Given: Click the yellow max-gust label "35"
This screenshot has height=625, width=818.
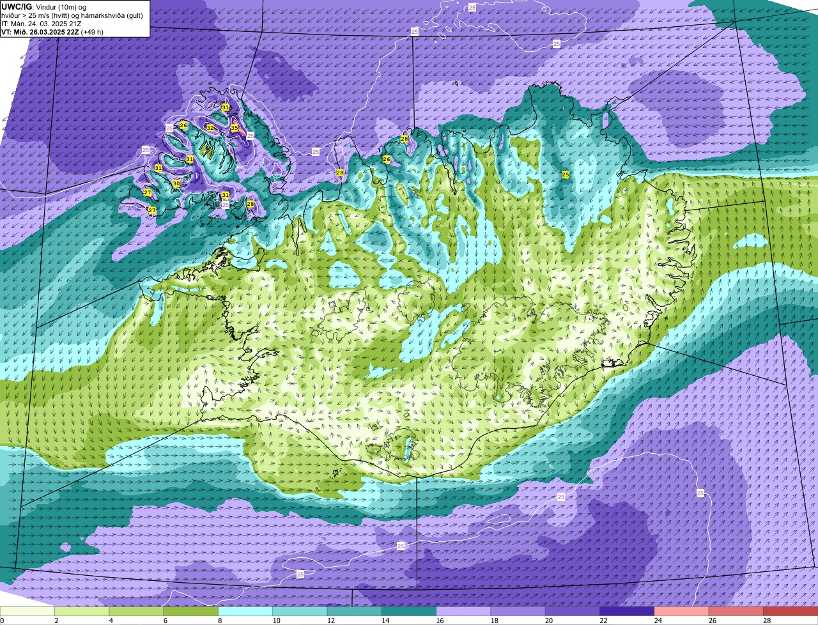Looking at the screenshot, I should coord(235,128).
